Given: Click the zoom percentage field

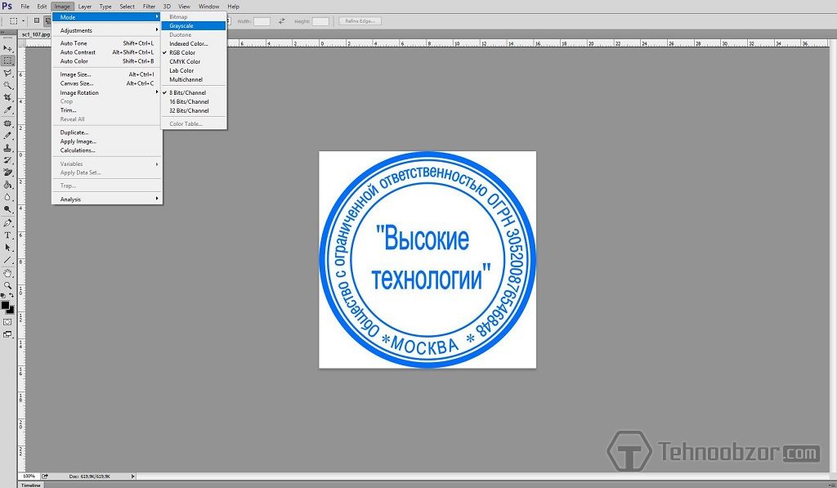Looking at the screenshot, I should (x=29, y=477).
